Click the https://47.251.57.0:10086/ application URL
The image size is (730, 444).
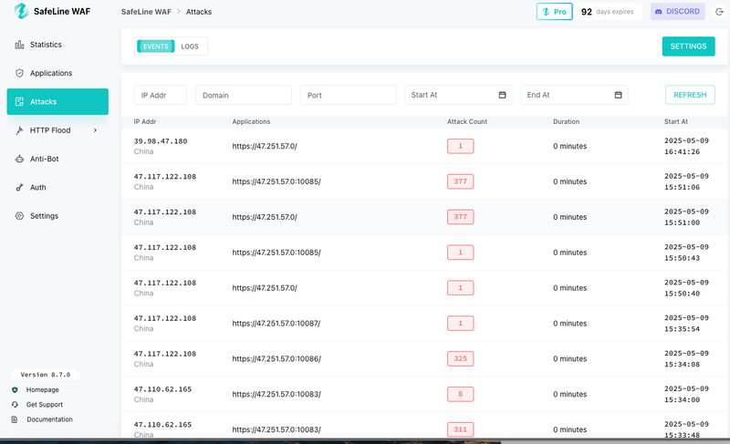point(276,358)
